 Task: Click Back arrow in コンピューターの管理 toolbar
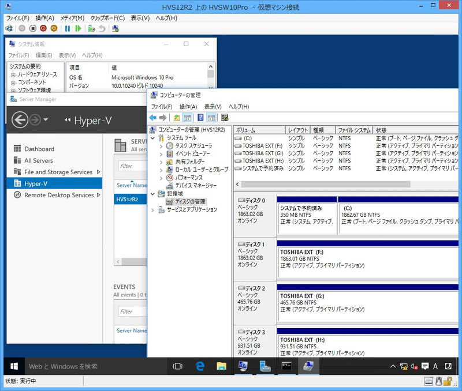(153, 118)
